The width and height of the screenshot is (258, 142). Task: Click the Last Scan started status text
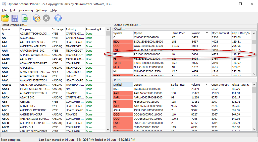tap(87, 140)
